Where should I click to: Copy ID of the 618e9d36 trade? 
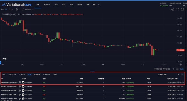pyautogui.click(x=20, y=91)
